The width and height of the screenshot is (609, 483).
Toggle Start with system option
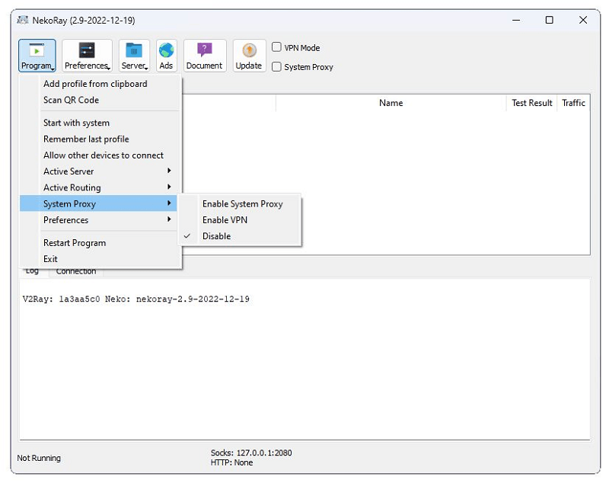(76, 123)
